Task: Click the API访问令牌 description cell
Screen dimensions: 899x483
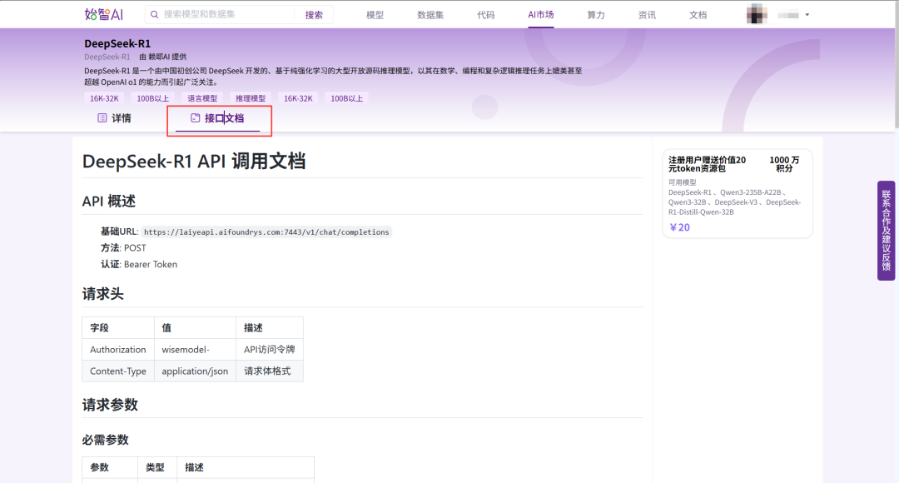Action: click(270, 350)
